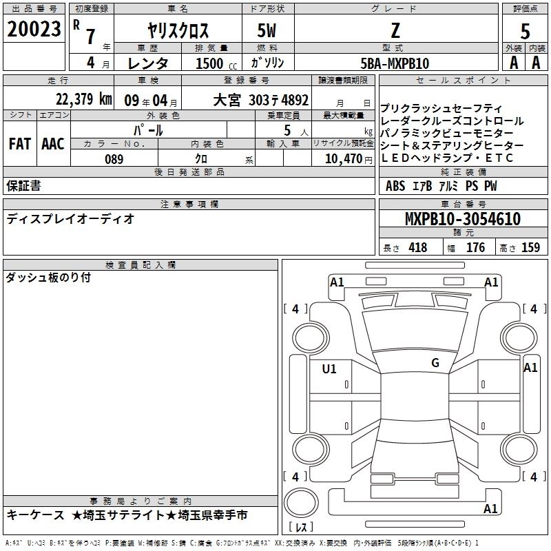The height and width of the screenshot is (551, 551).
Task: Select キーケース in the office notice
Action: click(x=36, y=515)
